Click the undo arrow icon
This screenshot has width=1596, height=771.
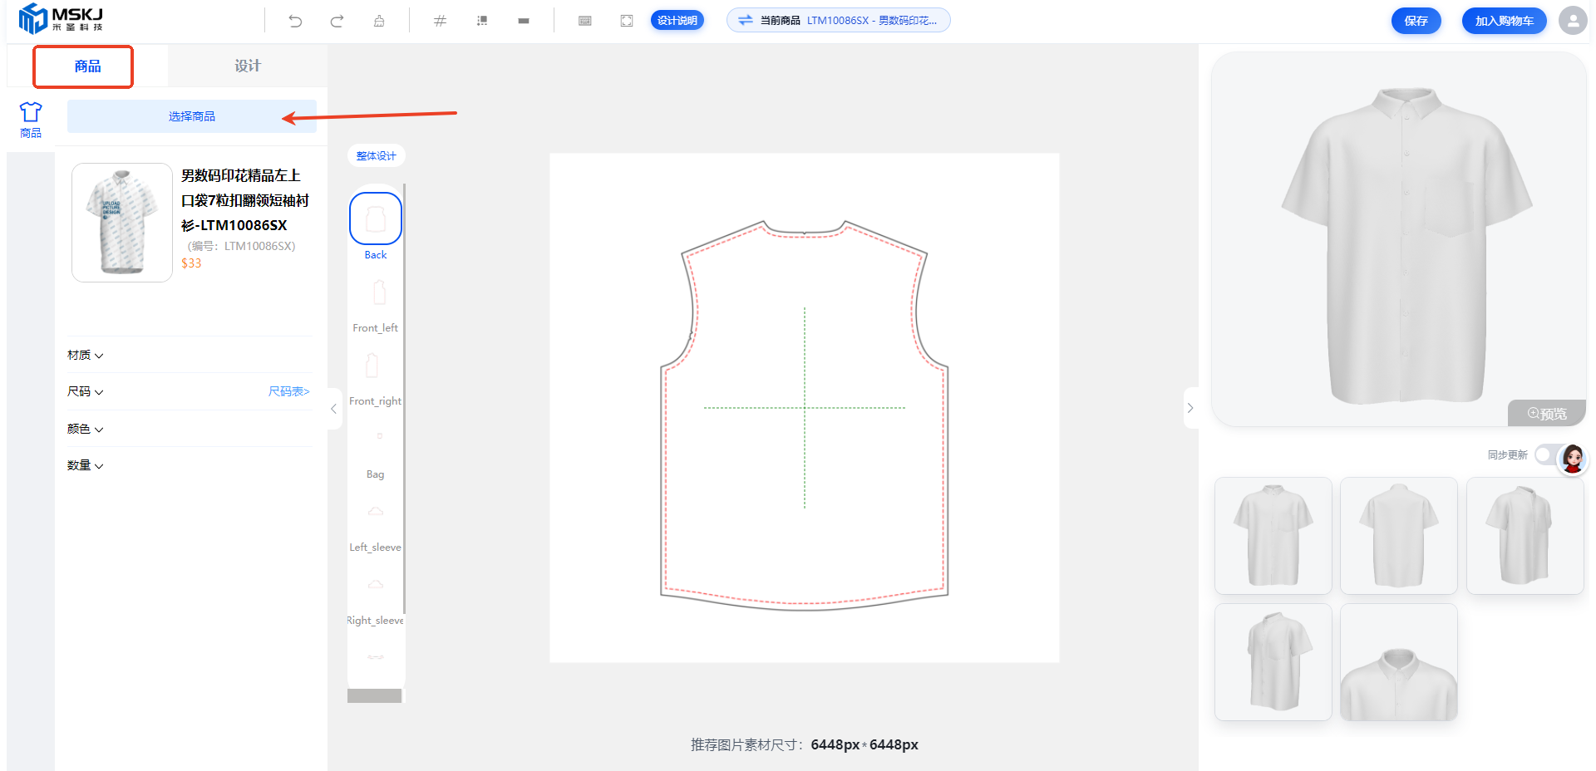pos(295,21)
